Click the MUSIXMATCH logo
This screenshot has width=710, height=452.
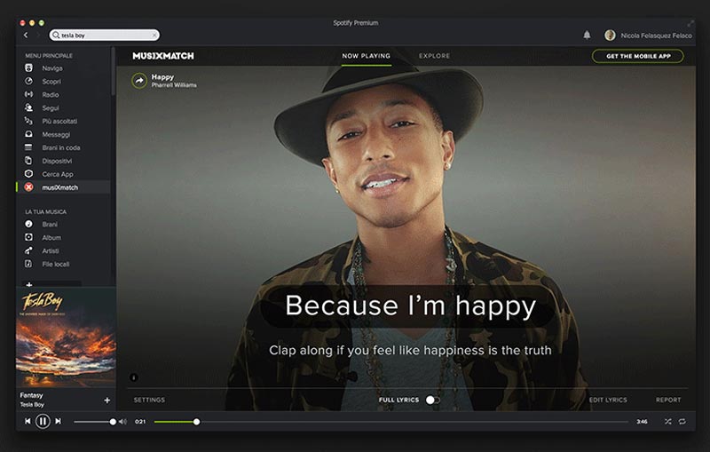point(163,56)
